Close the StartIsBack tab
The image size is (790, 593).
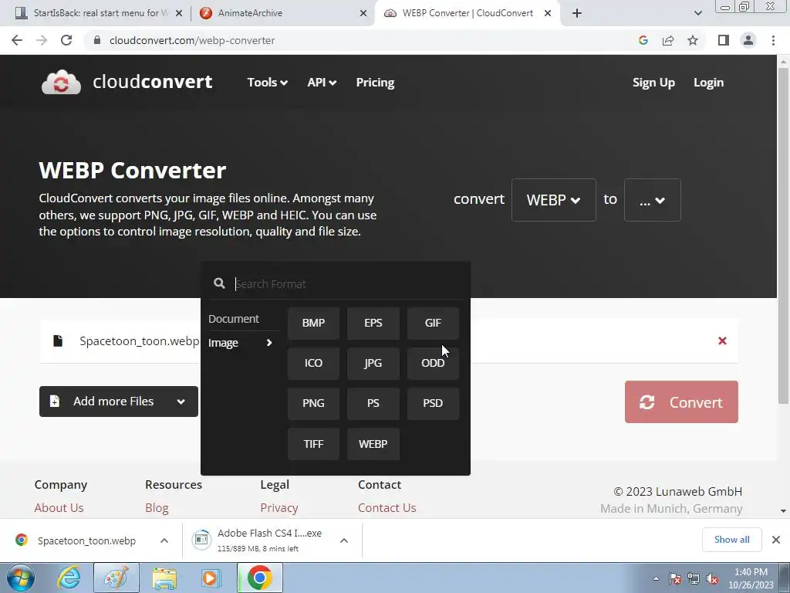point(178,14)
